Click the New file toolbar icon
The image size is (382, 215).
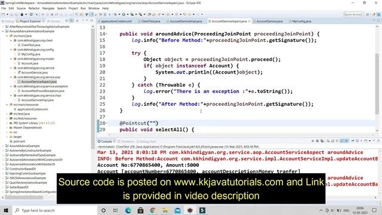(3, 14)
